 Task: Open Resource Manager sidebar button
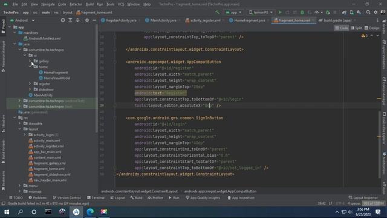(3, 56)
